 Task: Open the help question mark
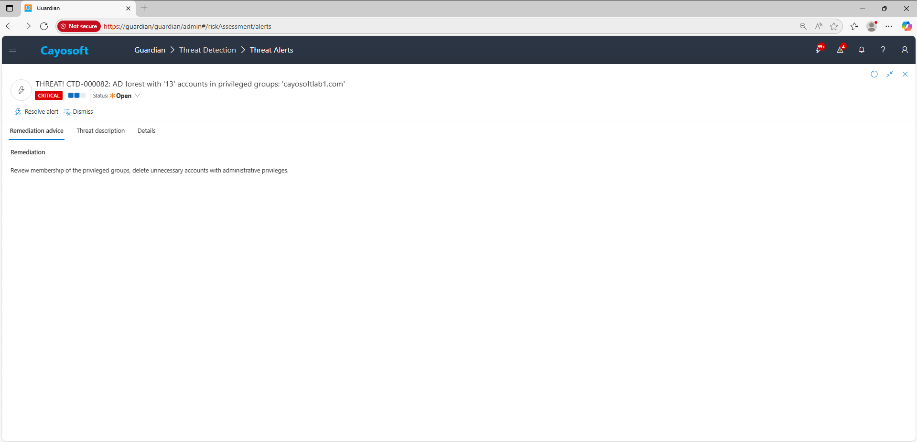tap(883, 50)
